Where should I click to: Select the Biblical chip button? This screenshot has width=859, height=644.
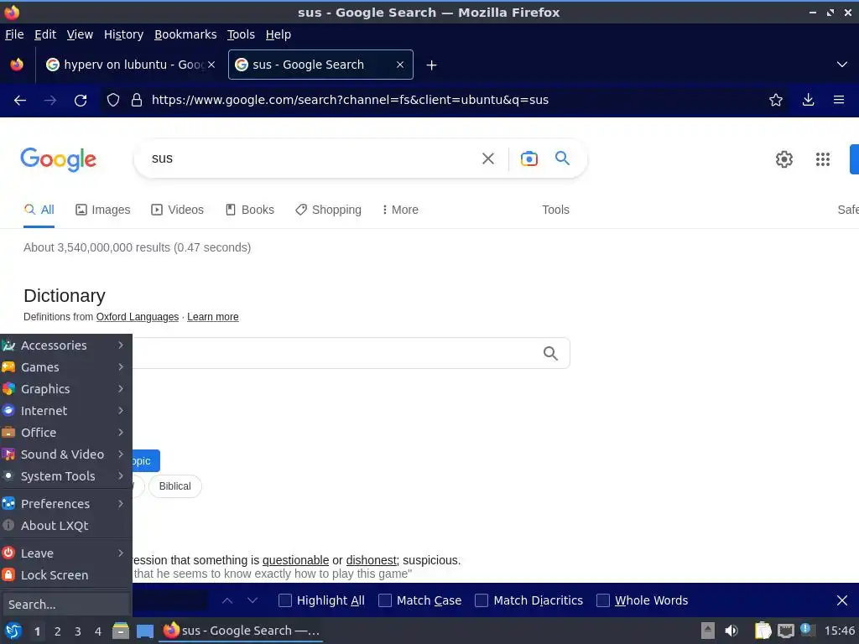click(x=175, y=486)
